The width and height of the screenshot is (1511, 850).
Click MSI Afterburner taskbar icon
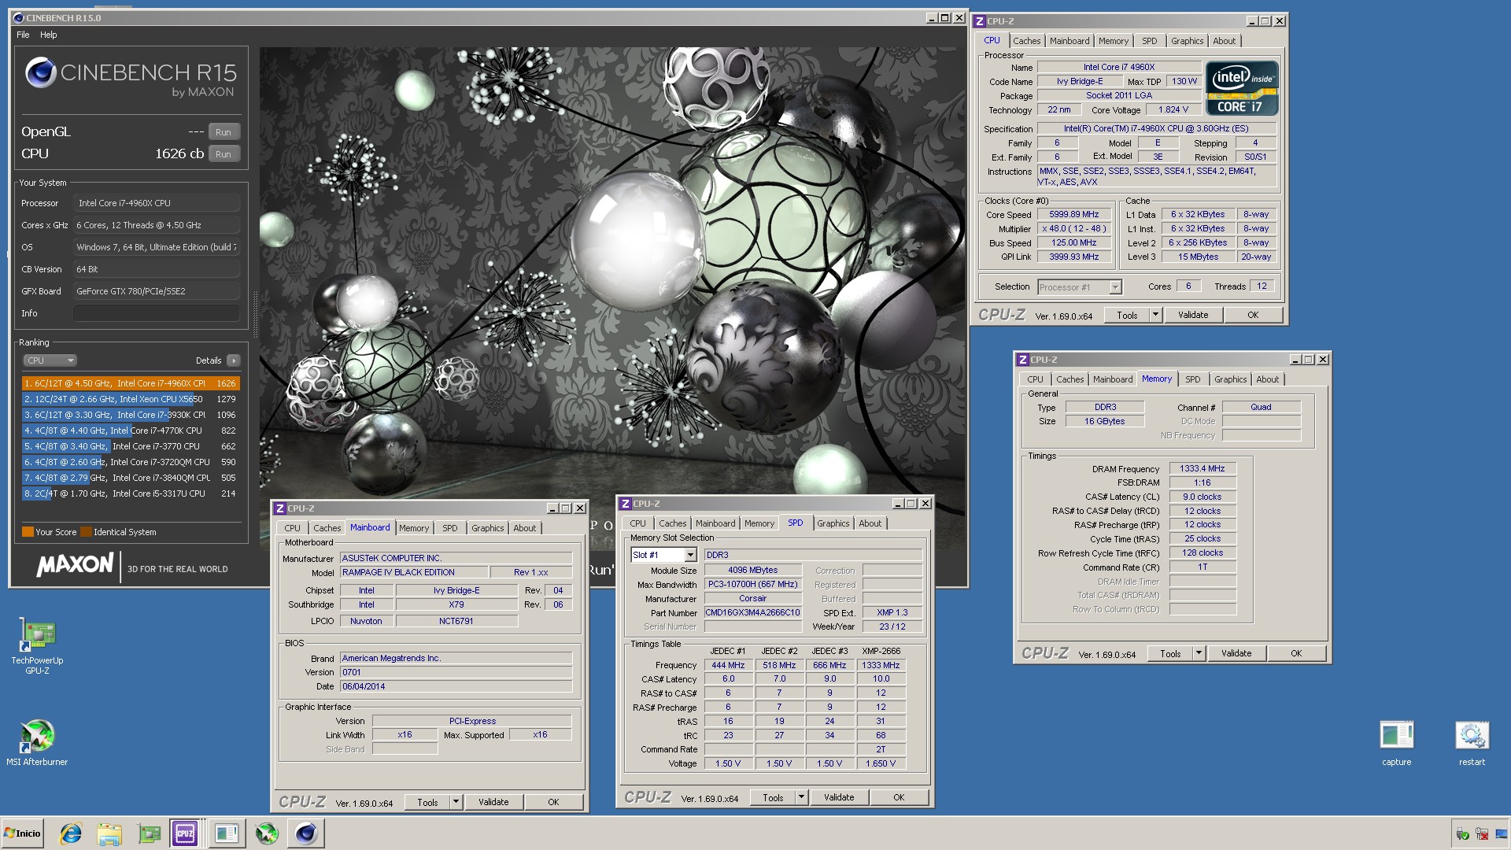pyautogui.click(x=267, y=833)
